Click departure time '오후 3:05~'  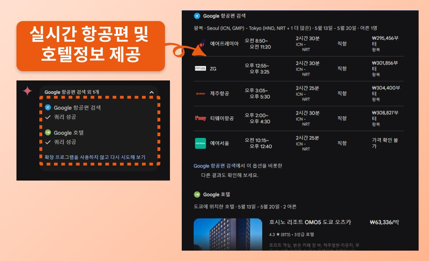coord(256,90)
